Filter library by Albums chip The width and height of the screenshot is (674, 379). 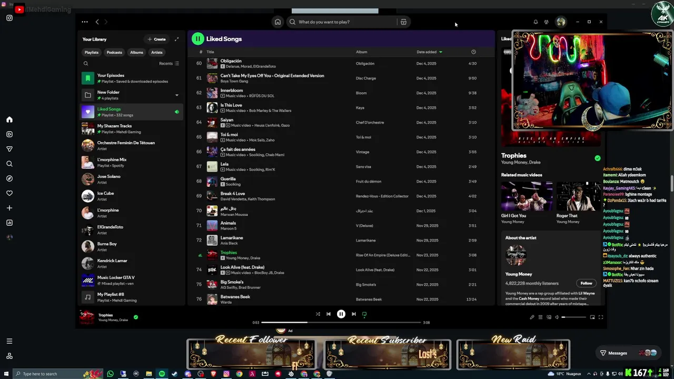[x=136, y=52]
